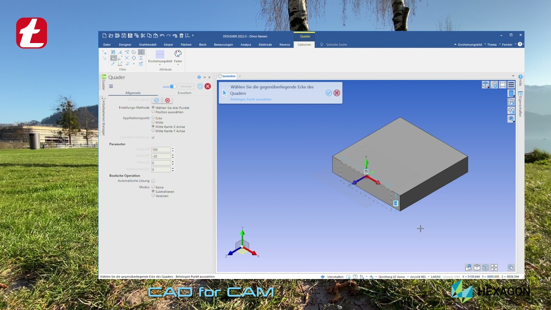The image size is (551, 310).
Task: Accept point selection in Punkte wählen row
Action: point(157,100)
